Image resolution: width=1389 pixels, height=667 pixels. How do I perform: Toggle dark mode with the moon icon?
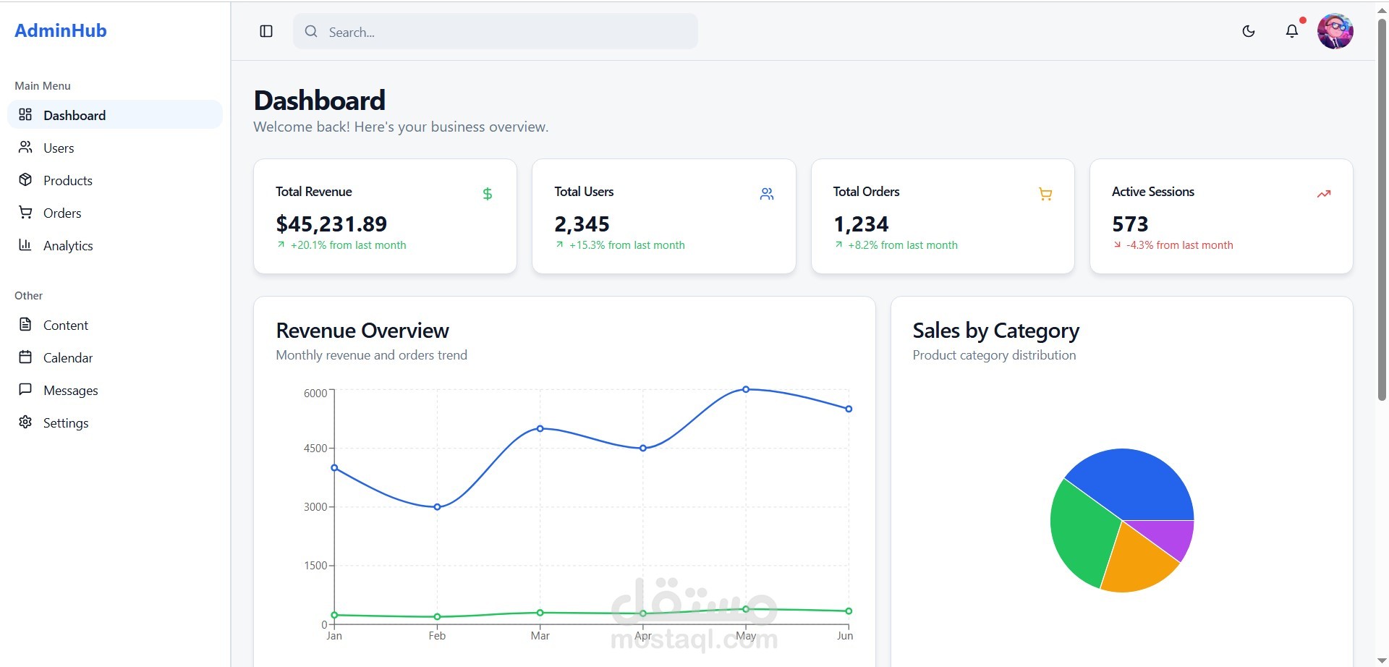click(1249, 31)
